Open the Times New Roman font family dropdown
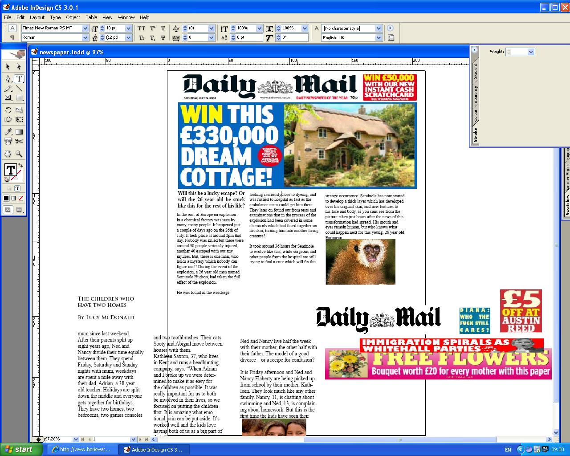This screenshot has width=570, height=456. 85,28
